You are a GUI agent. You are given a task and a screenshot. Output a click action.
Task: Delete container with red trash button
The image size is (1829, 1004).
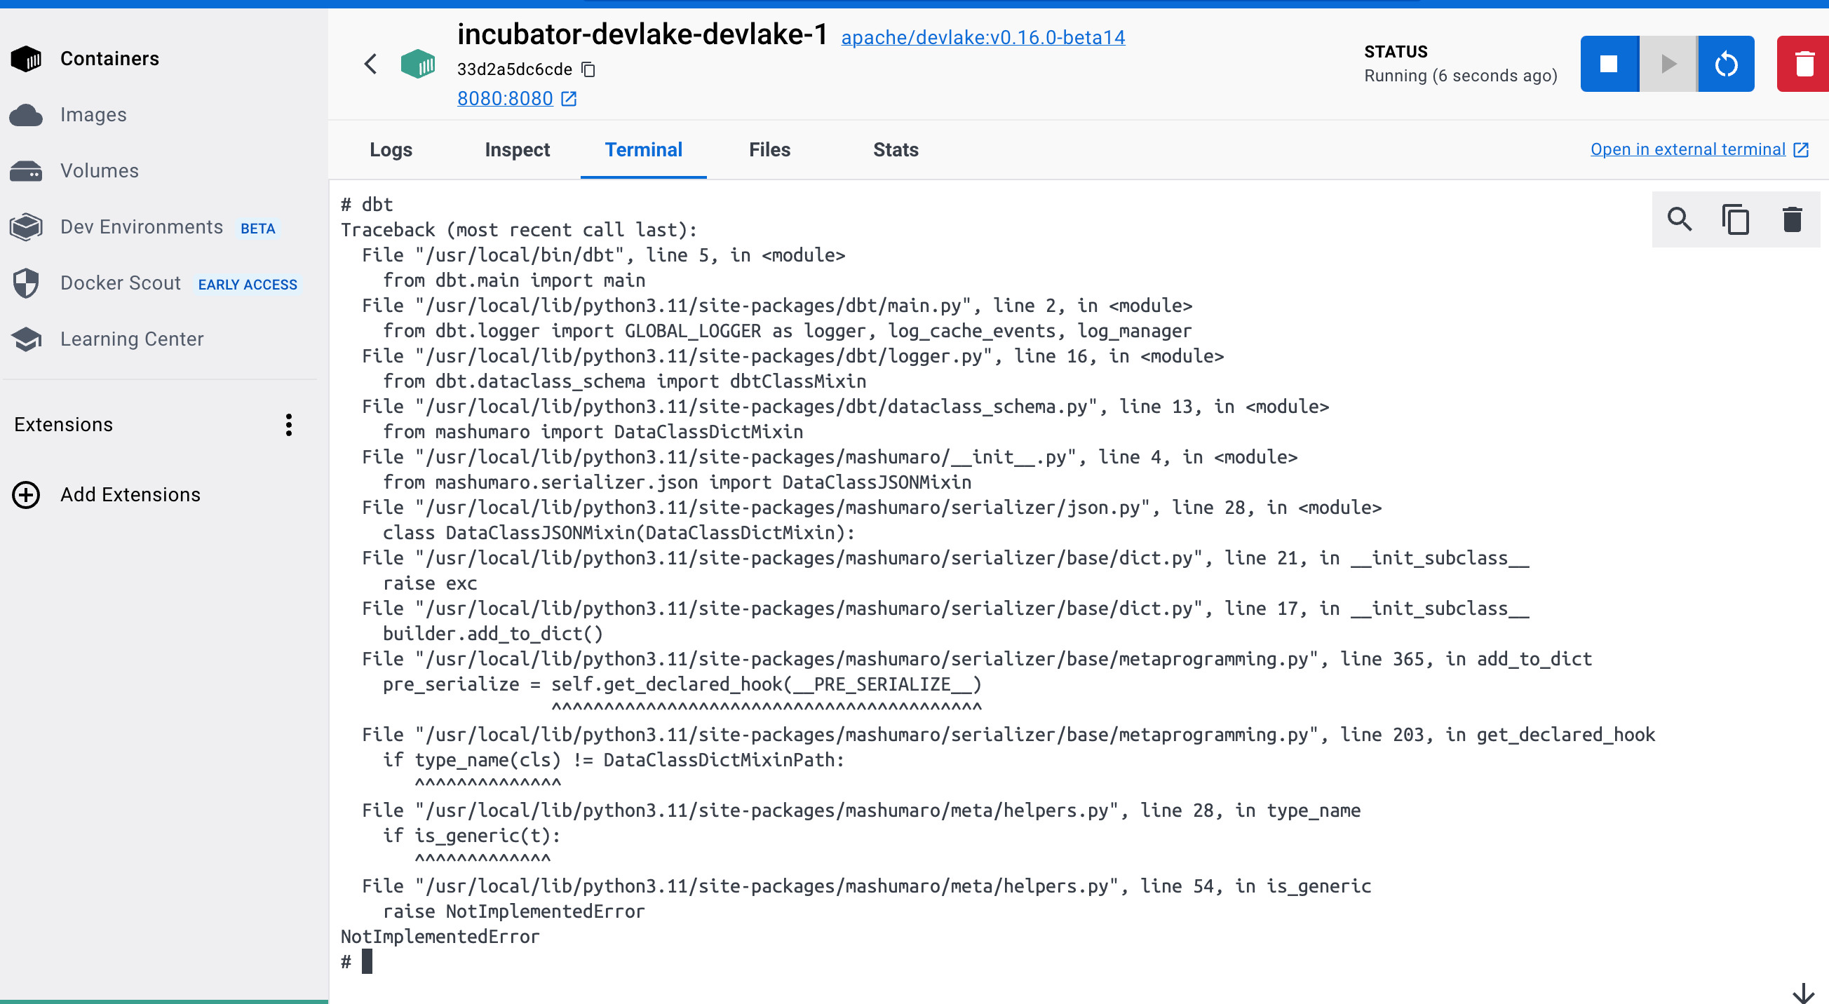[1804, 64]
